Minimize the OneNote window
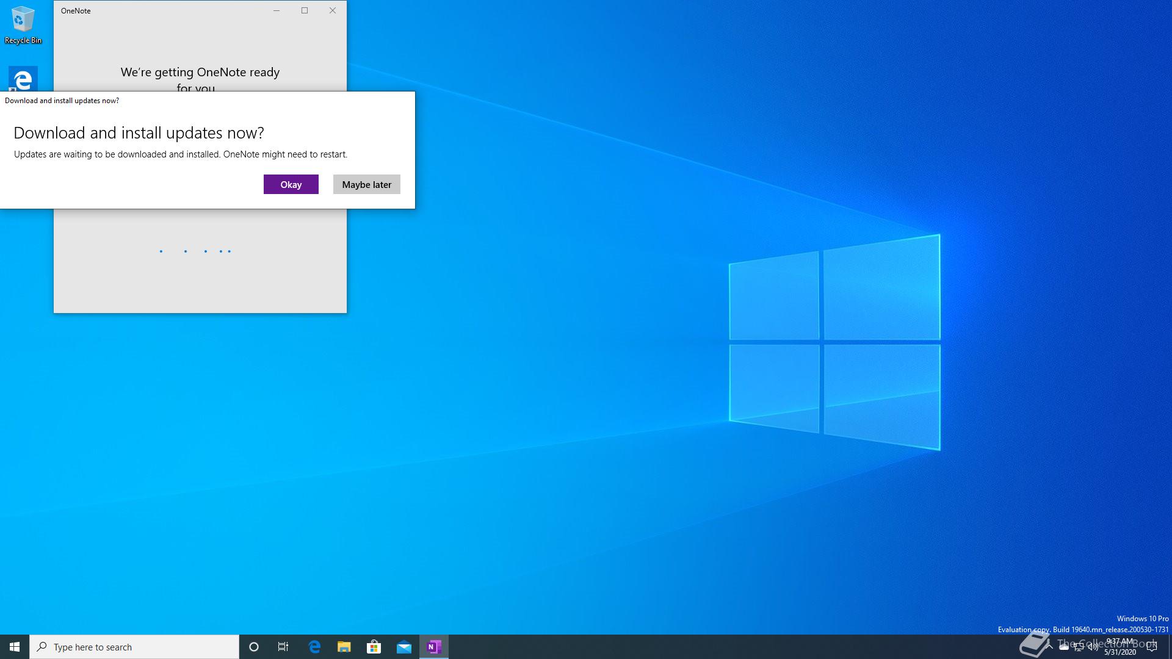 coord(277,10)
